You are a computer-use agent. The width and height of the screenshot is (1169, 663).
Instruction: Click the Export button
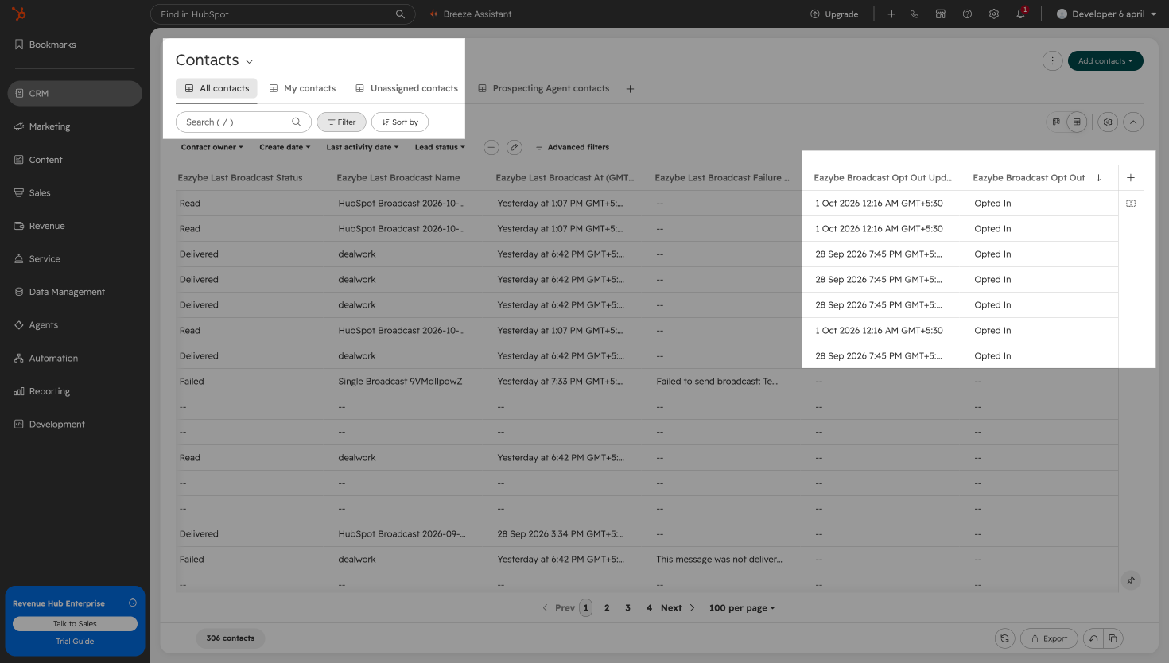pyautogui.click(x=1049, y=638)
